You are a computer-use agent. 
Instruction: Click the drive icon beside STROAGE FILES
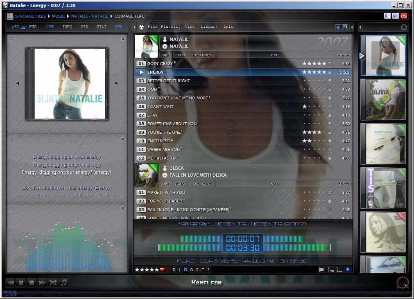click(10, 16)
